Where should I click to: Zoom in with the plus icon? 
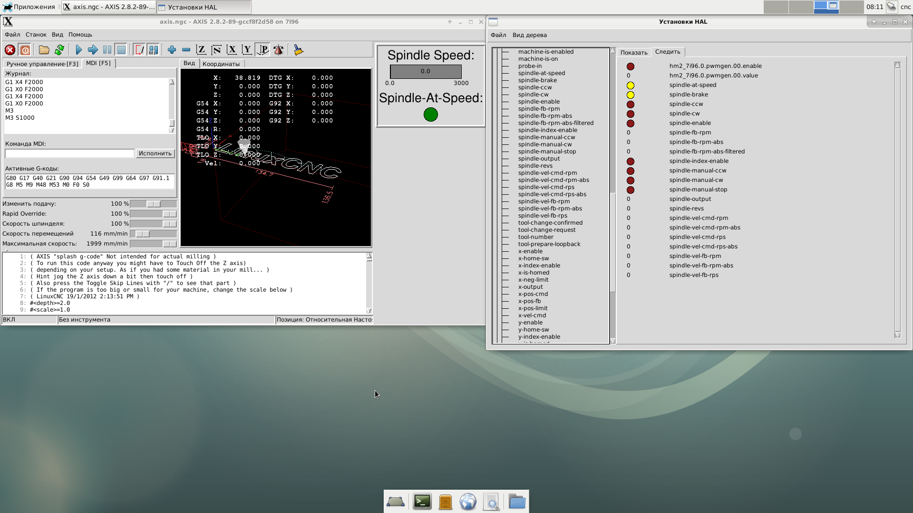[x=172, y=50]
